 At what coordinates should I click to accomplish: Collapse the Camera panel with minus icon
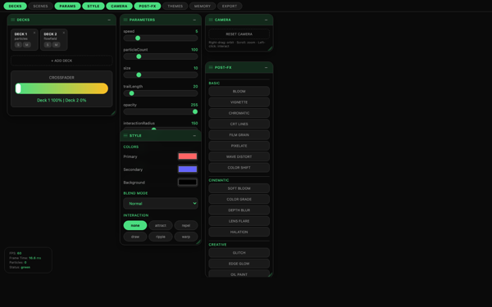(266, 20)
